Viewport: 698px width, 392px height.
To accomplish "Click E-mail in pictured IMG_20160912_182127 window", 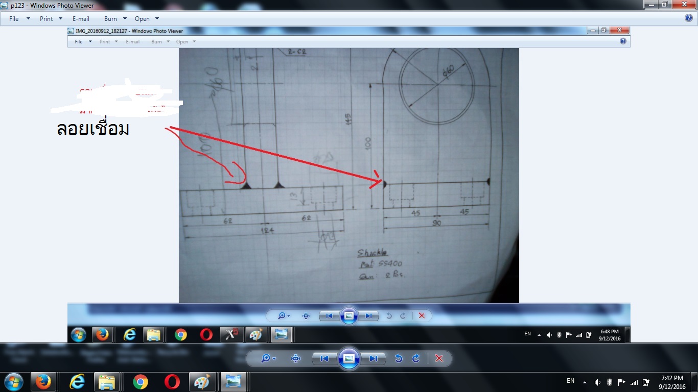I will [133, 42].
